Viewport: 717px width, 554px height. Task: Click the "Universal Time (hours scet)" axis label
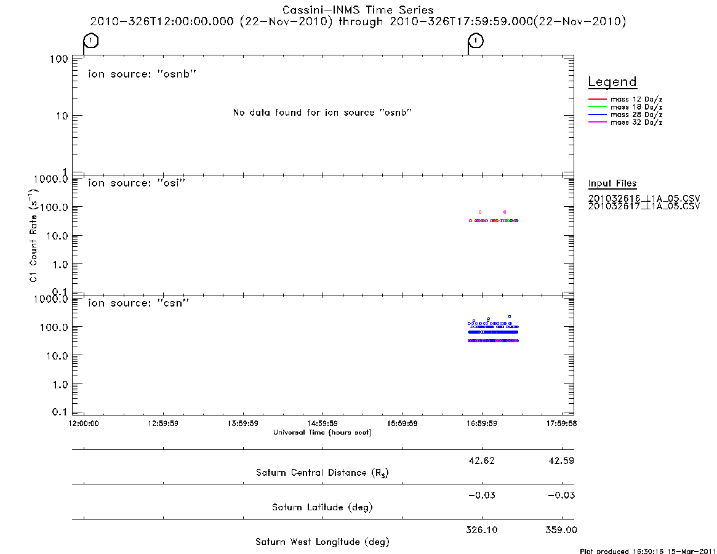coord(322,432)
